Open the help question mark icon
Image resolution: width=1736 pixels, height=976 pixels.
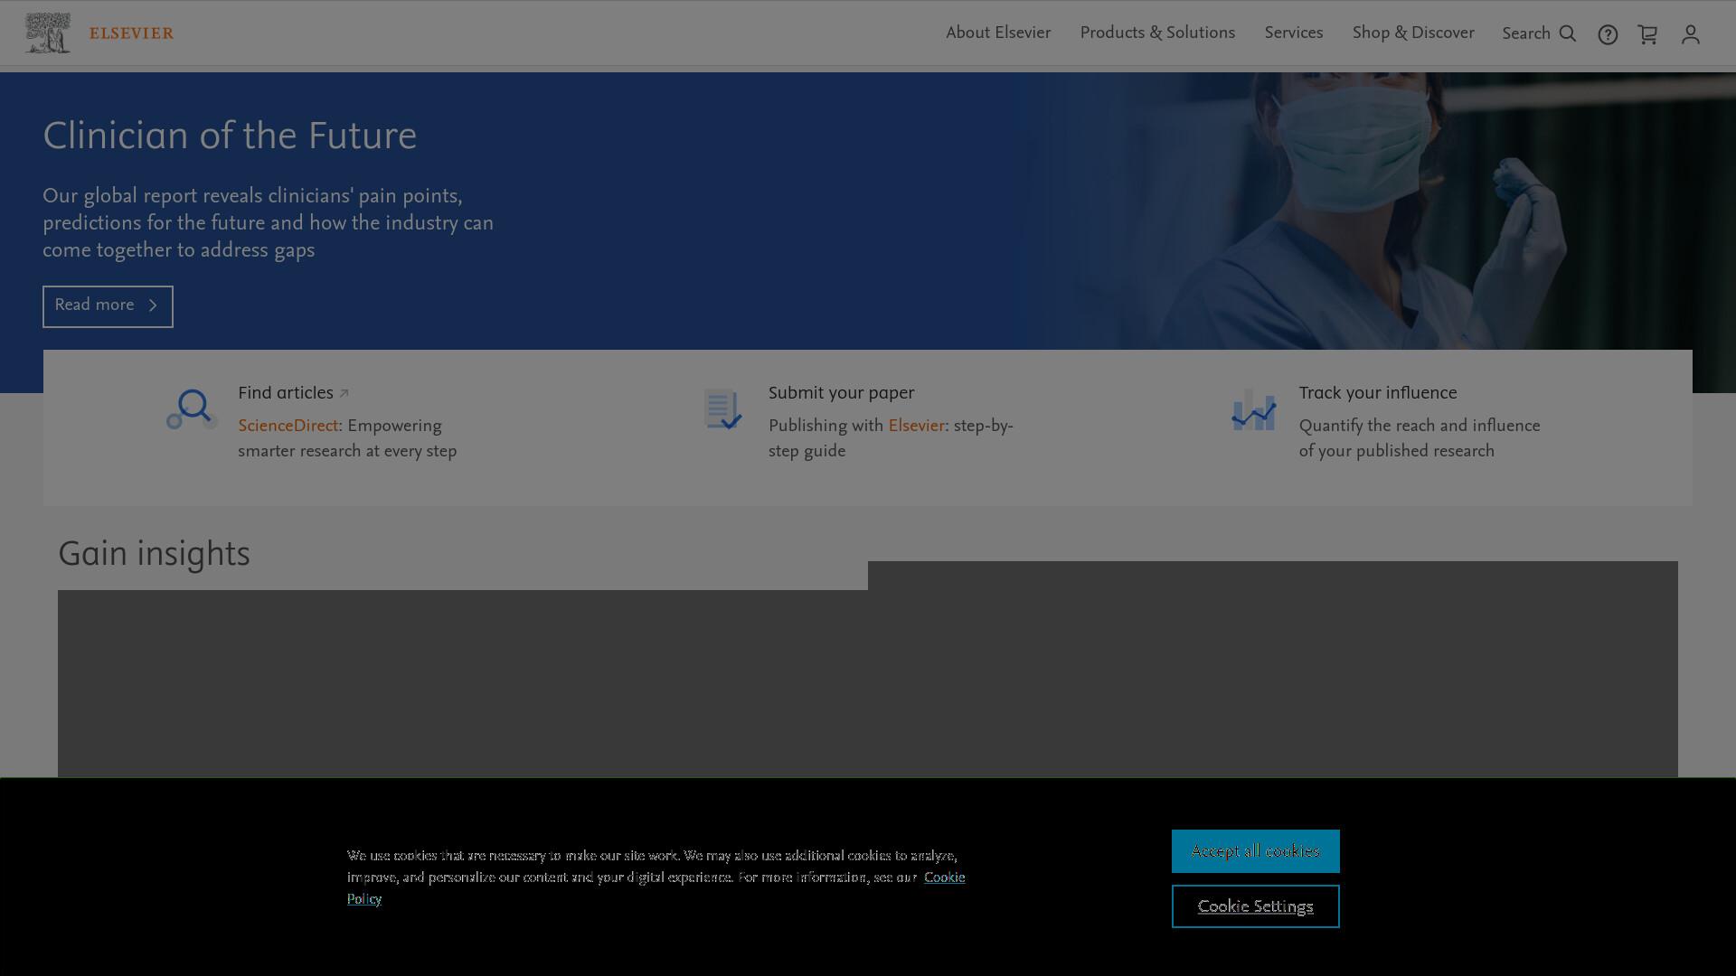(x=1608, y=34)
